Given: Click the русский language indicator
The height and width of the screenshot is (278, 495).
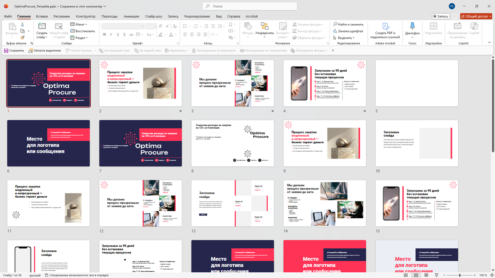Looking at the screenshot, I should pos(35,275).
